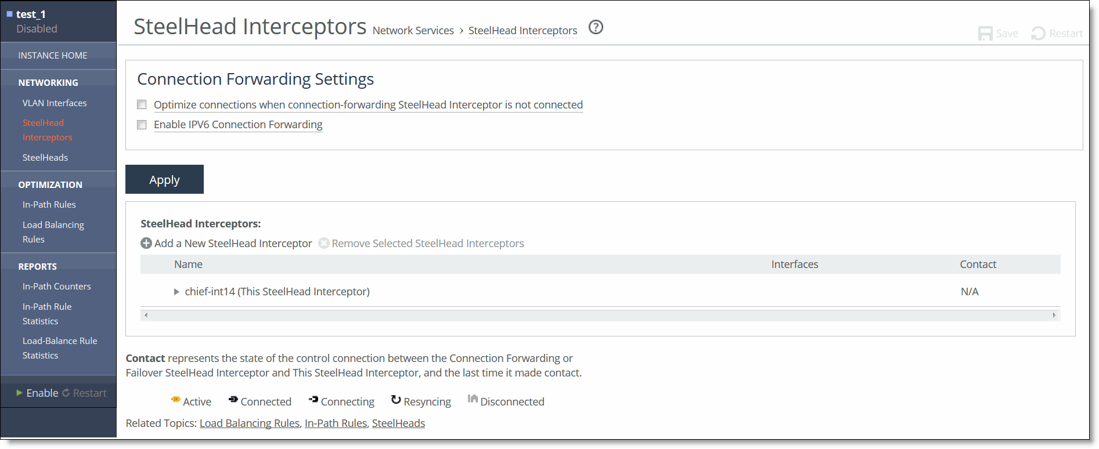Click Add a New SteelHead Interceptor
The image size is (1099, 449).
233,244
